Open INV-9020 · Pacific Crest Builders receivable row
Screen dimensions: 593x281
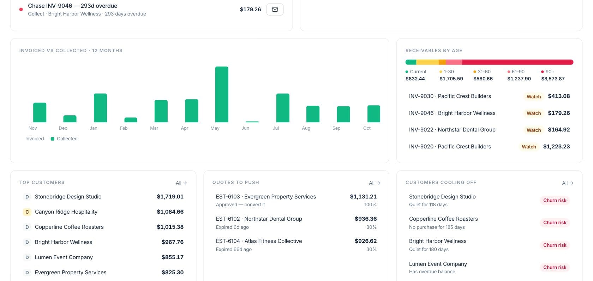[x=489, y=147]
